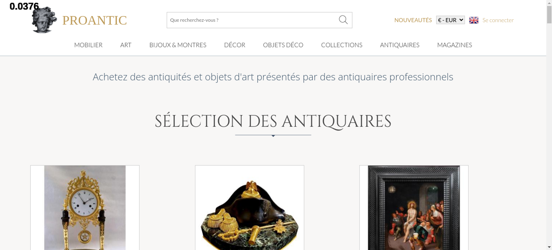552x250 pixels.
Task: Open the BIJOUX & MONTRES menu
Action: pos(178,45)
